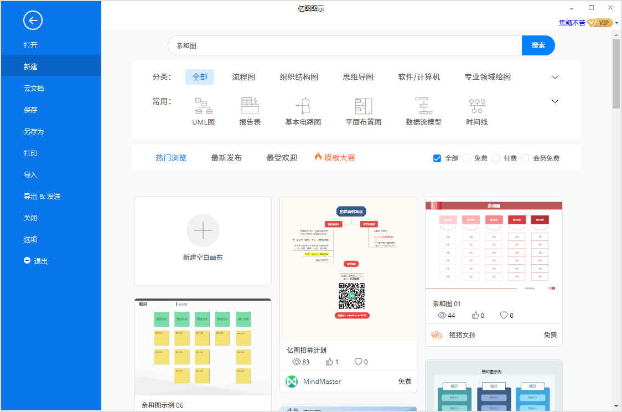Choose the 基本电路图 icon
622x412 pixels.
pyautogui.click(x=303, y=105)
